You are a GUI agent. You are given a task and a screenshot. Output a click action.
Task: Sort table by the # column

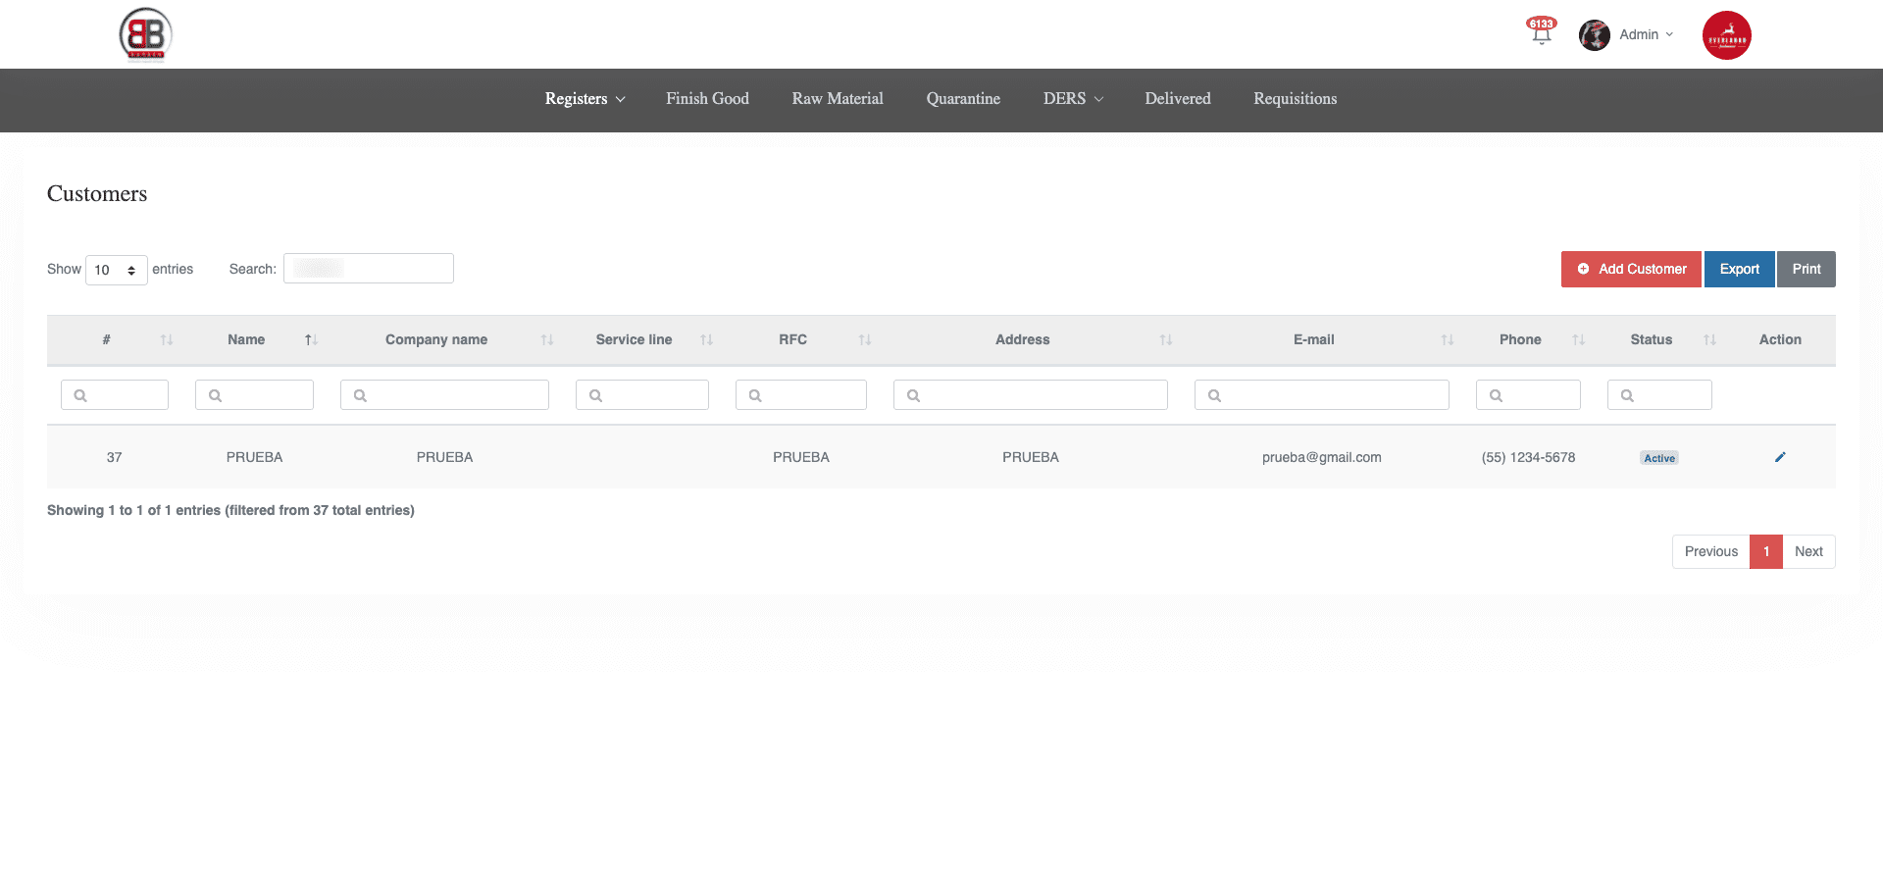[x=166, y=340]
